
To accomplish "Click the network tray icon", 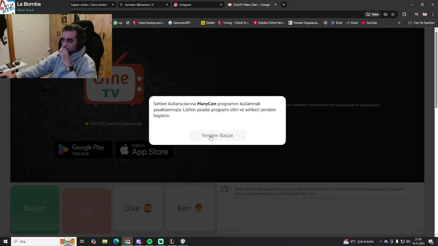I will point(402,242).
